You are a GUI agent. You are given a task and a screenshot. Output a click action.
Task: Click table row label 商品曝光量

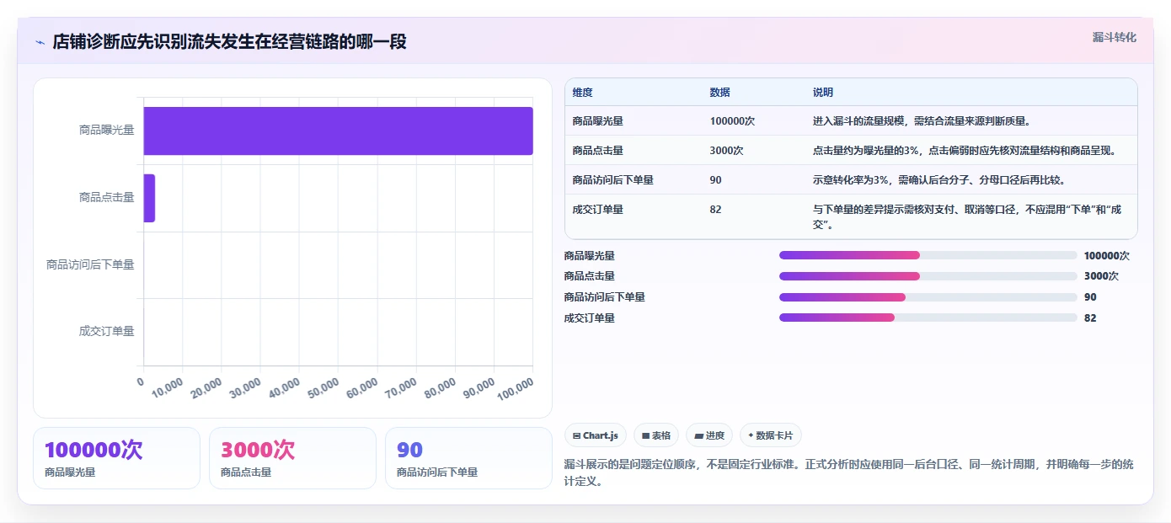point(597,120)
